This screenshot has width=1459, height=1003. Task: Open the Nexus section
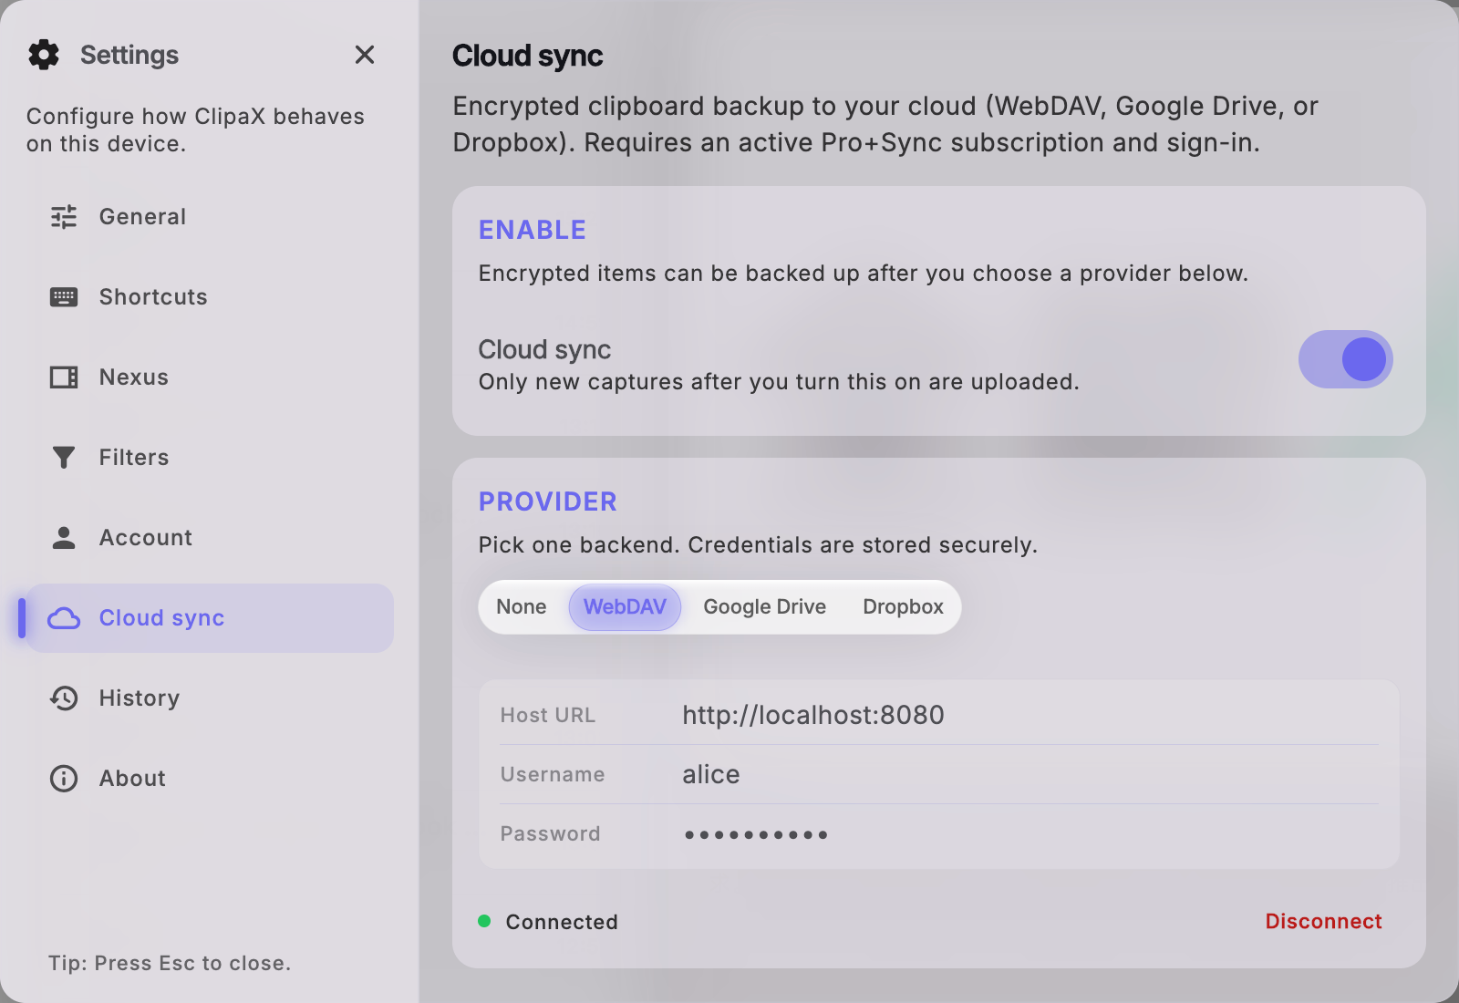pos(210,377)
